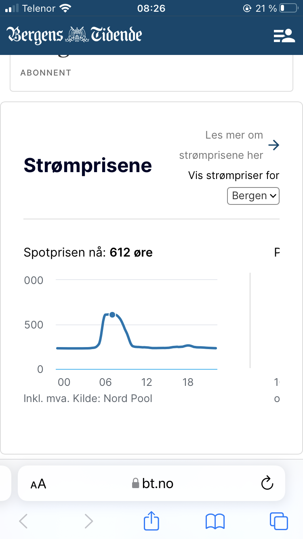Image resolution: width=303 pixels, height=539 pixels.
Task: Tap the ABONNENT label
Action: 46,73
